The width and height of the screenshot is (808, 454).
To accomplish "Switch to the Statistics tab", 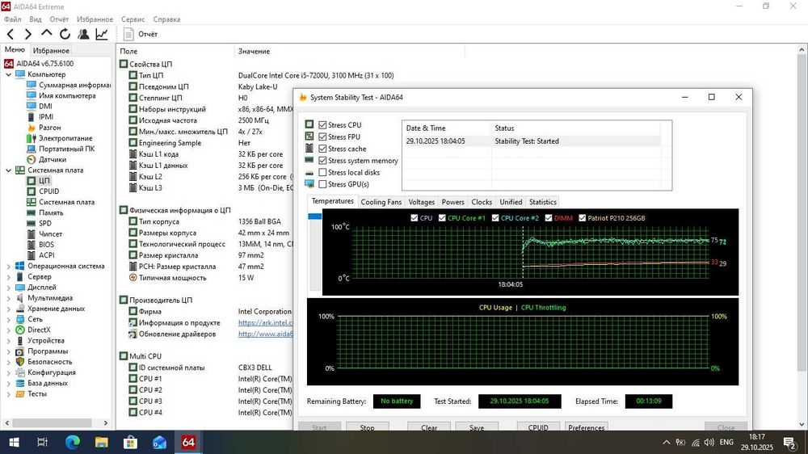I will [x=543, y=202].
